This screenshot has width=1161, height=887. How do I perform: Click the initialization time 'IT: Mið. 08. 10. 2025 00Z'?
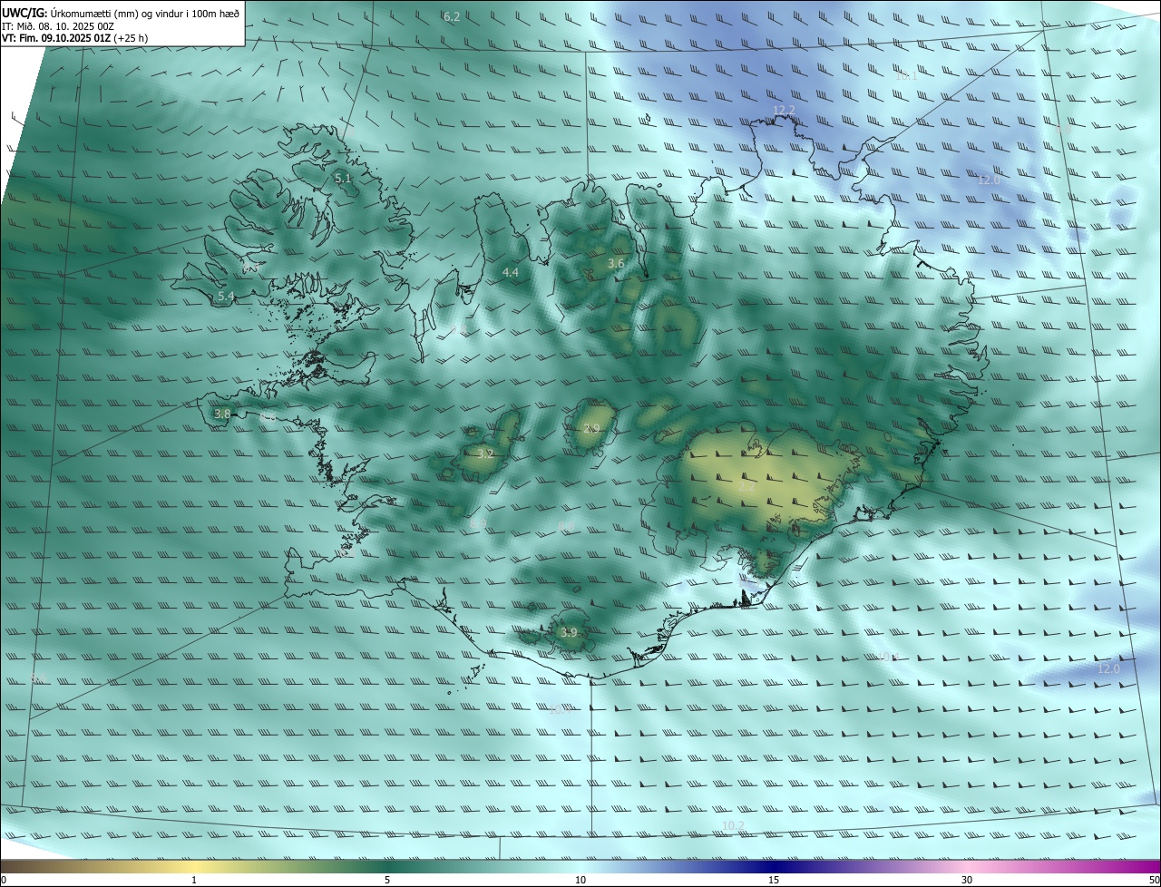(60, 26)
